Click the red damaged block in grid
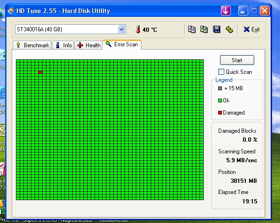280x223 pixels. point(41,72)
